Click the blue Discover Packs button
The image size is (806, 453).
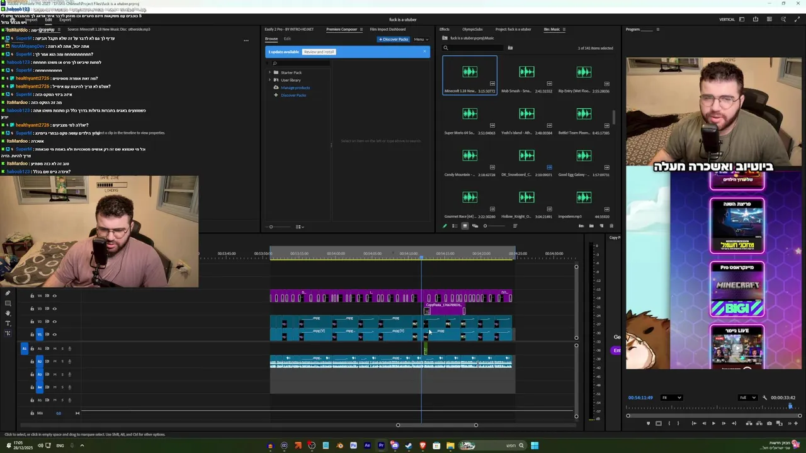click(x=394, y=39)
